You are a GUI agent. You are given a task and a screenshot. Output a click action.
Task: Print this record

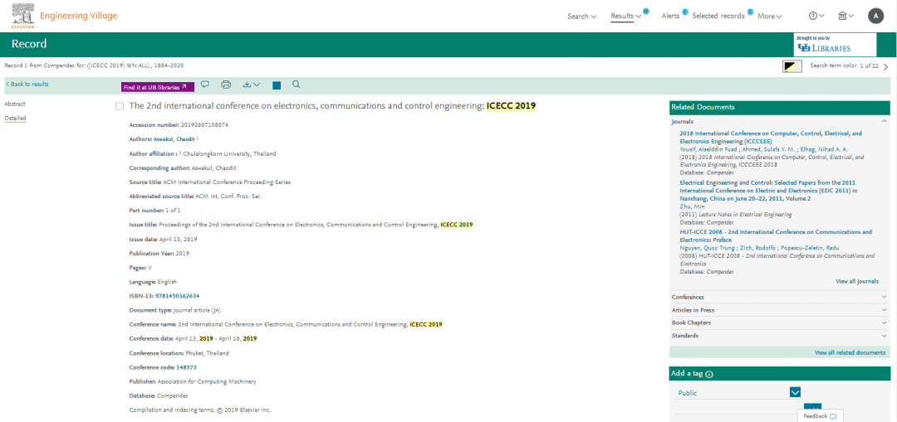226,85
